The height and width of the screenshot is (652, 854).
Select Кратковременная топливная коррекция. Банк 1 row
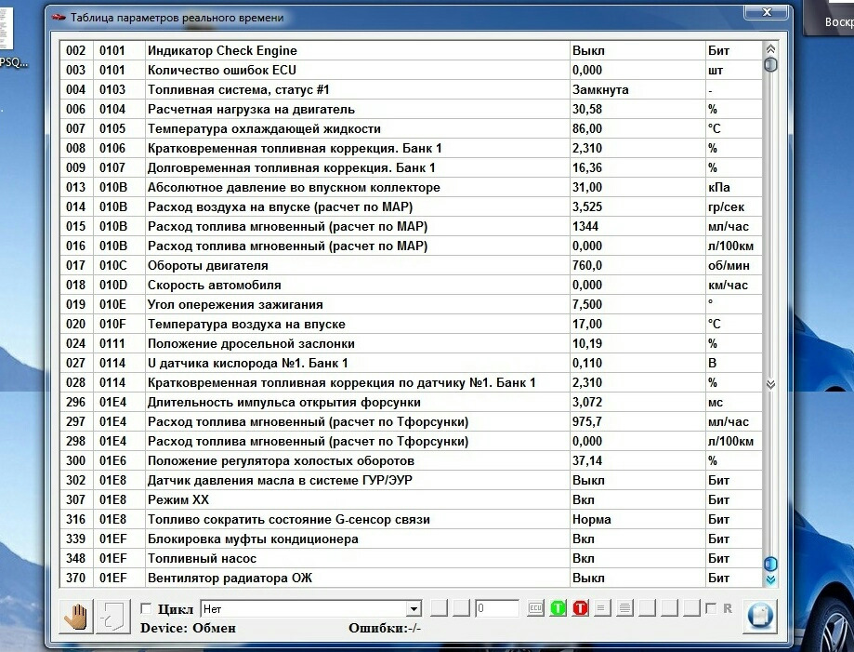tap(412, 148)
